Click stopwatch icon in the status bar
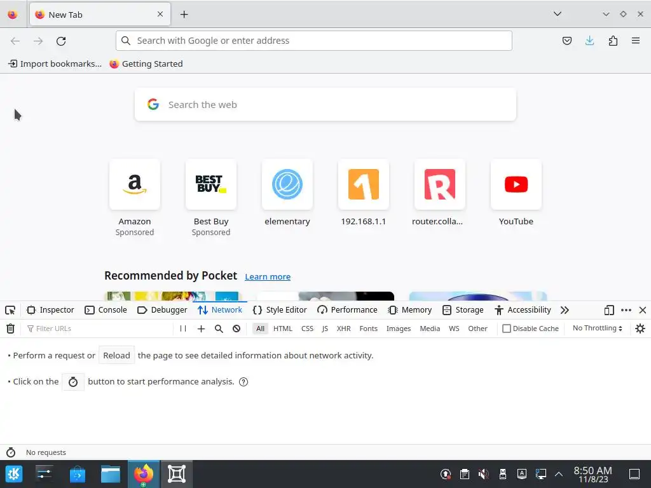 click(x=11, y=452)
